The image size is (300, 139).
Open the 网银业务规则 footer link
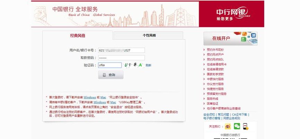[x=232, y=118]
